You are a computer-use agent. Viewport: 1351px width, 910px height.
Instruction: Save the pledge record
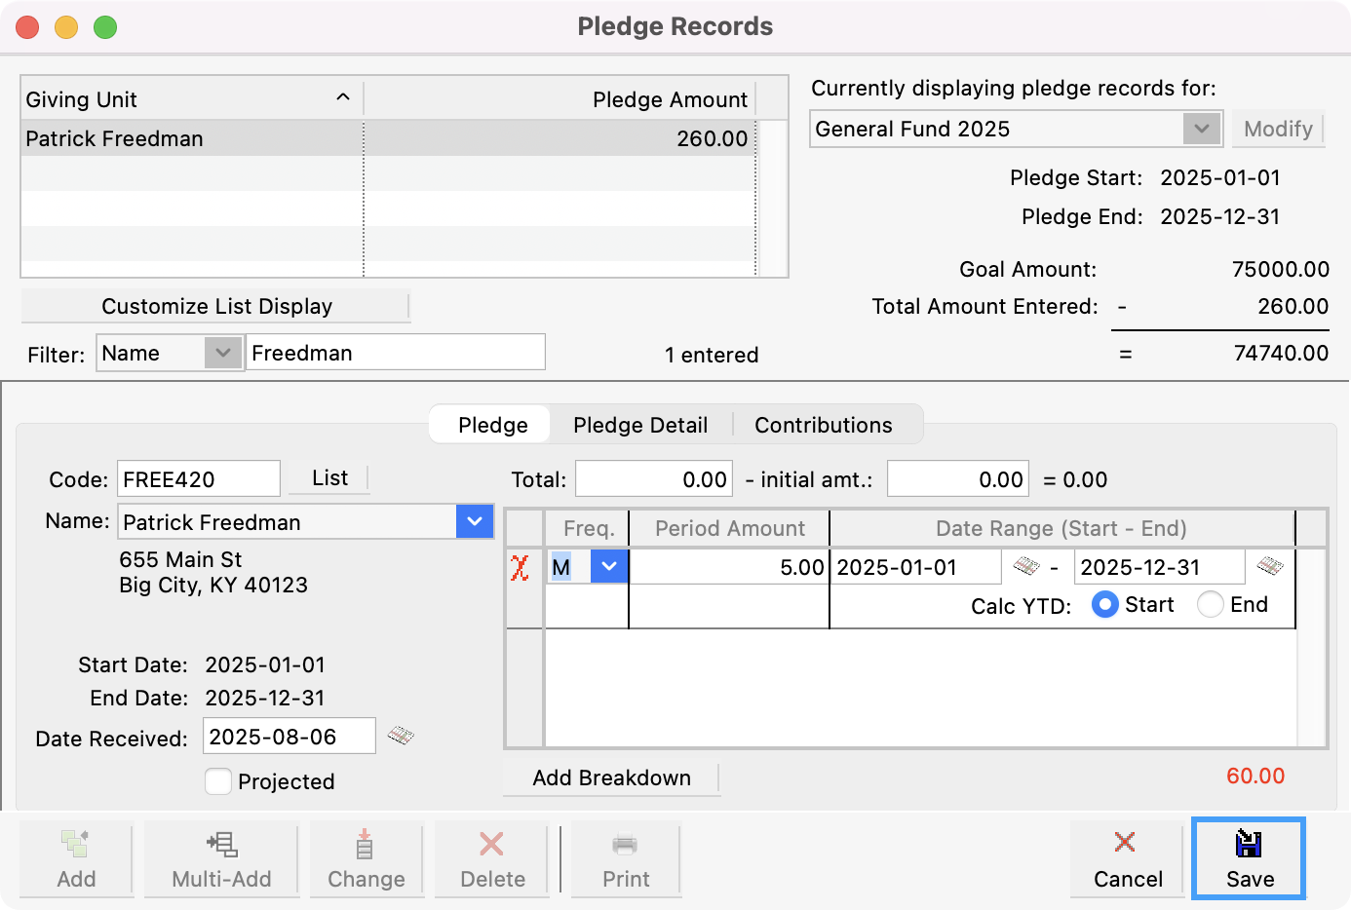pyautogui.click(x=1249, y=857)
